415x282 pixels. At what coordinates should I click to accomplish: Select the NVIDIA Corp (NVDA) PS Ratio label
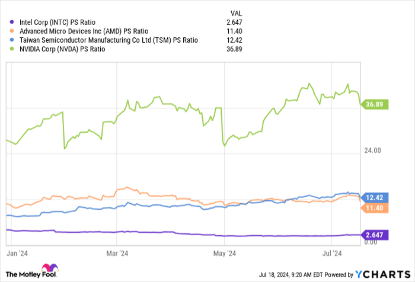(62, 49)
